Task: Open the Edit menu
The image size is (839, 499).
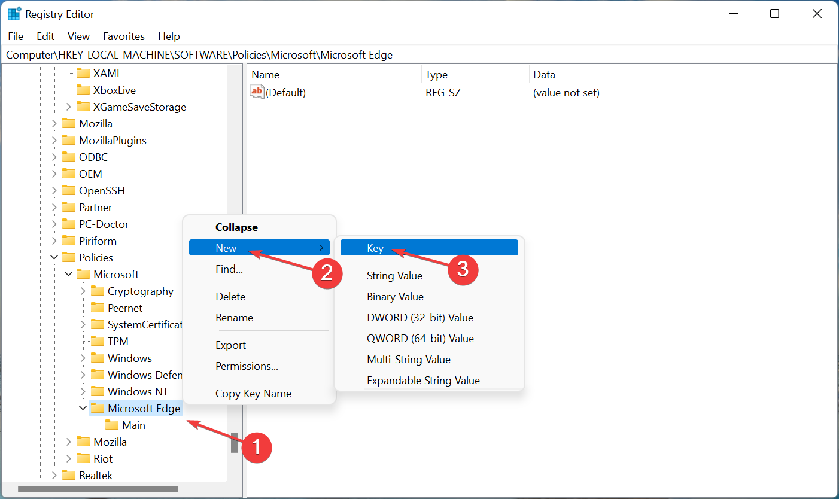Action: [45, 36]
